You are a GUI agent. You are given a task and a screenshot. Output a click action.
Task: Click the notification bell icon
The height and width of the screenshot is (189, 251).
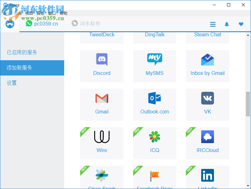[x=227, y=24]
